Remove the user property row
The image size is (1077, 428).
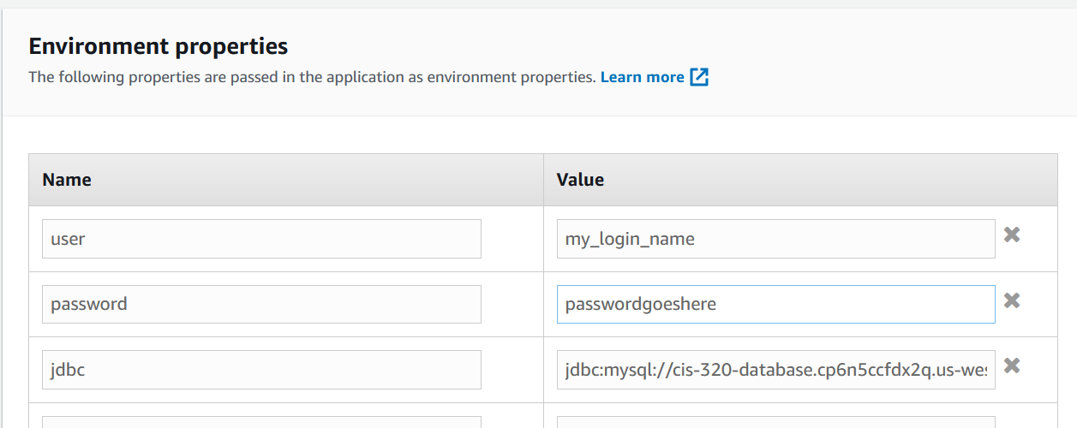(x=1012, y=235)
